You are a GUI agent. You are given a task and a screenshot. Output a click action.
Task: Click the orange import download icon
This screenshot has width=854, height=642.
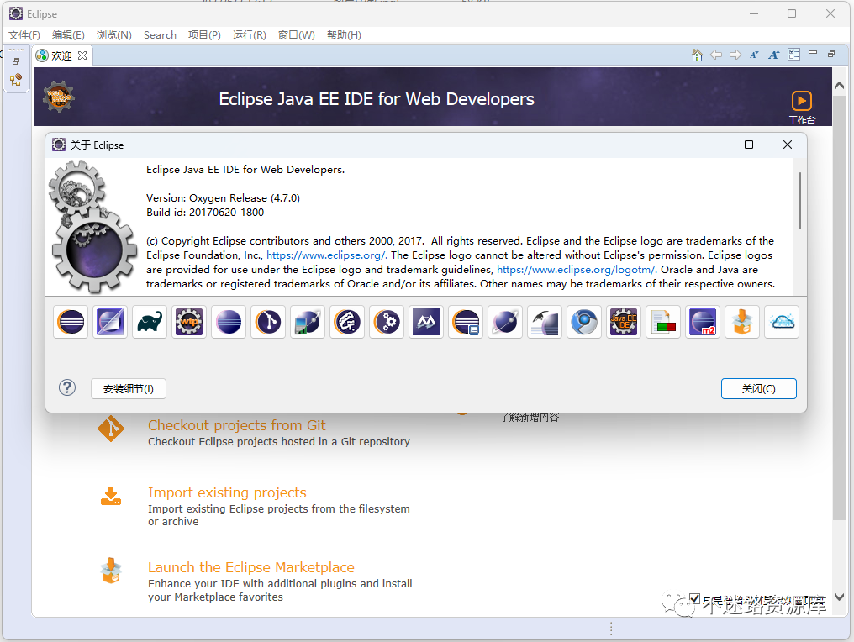point(111,496)
